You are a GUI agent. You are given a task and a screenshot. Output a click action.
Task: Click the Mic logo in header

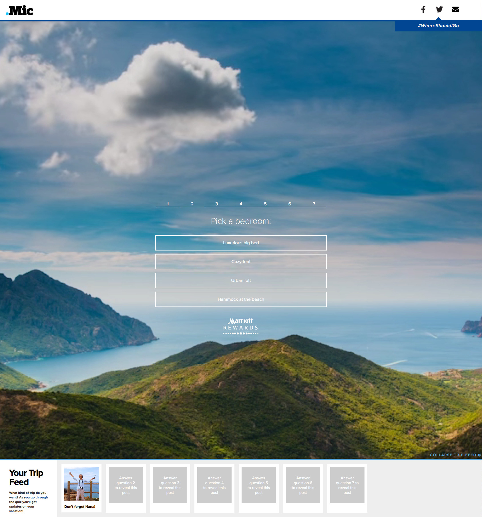tap(19, 11)
